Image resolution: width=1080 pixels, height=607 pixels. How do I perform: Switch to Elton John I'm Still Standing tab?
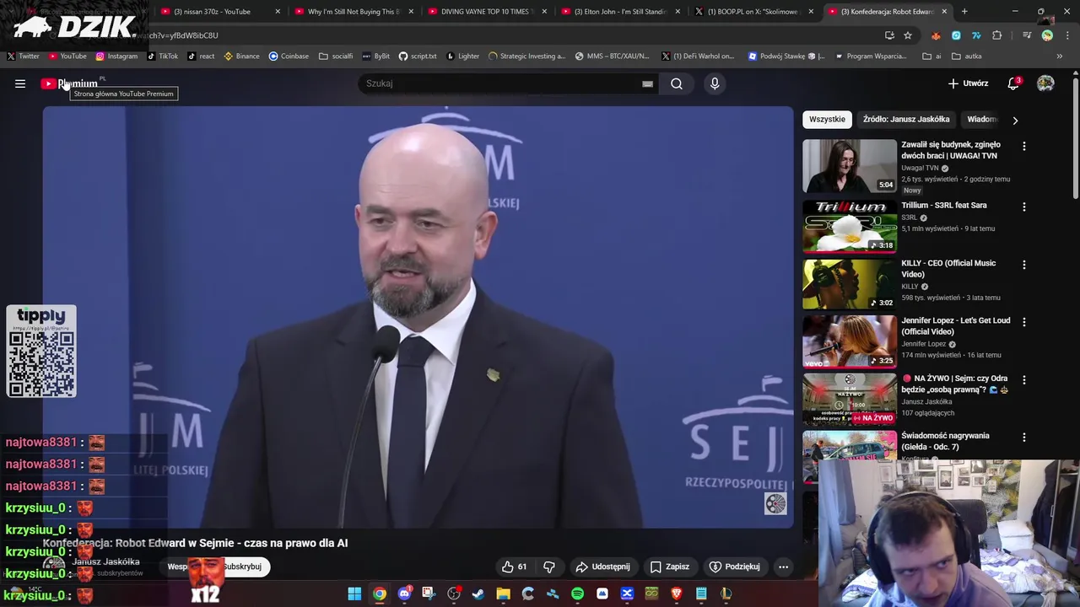(619, 12)
